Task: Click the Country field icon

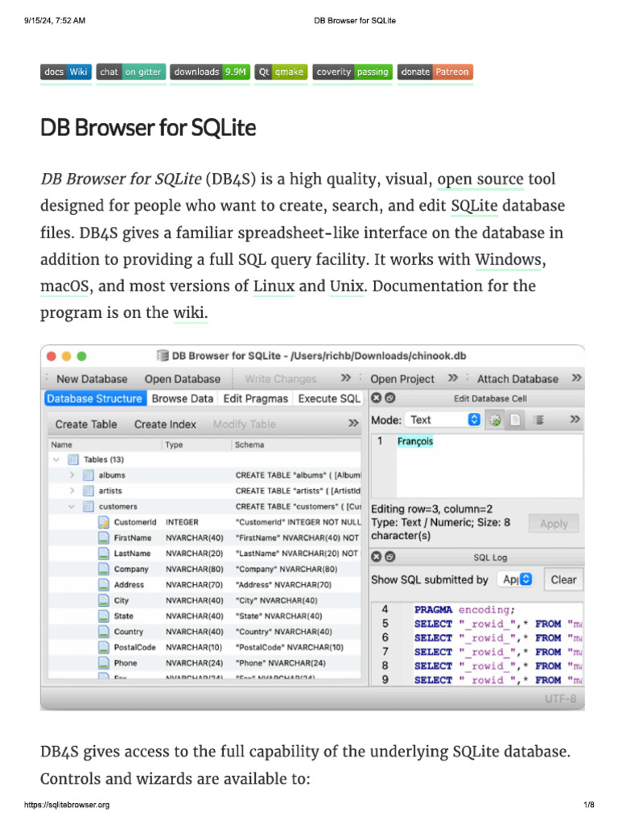Action: click(x=104, y=632)
